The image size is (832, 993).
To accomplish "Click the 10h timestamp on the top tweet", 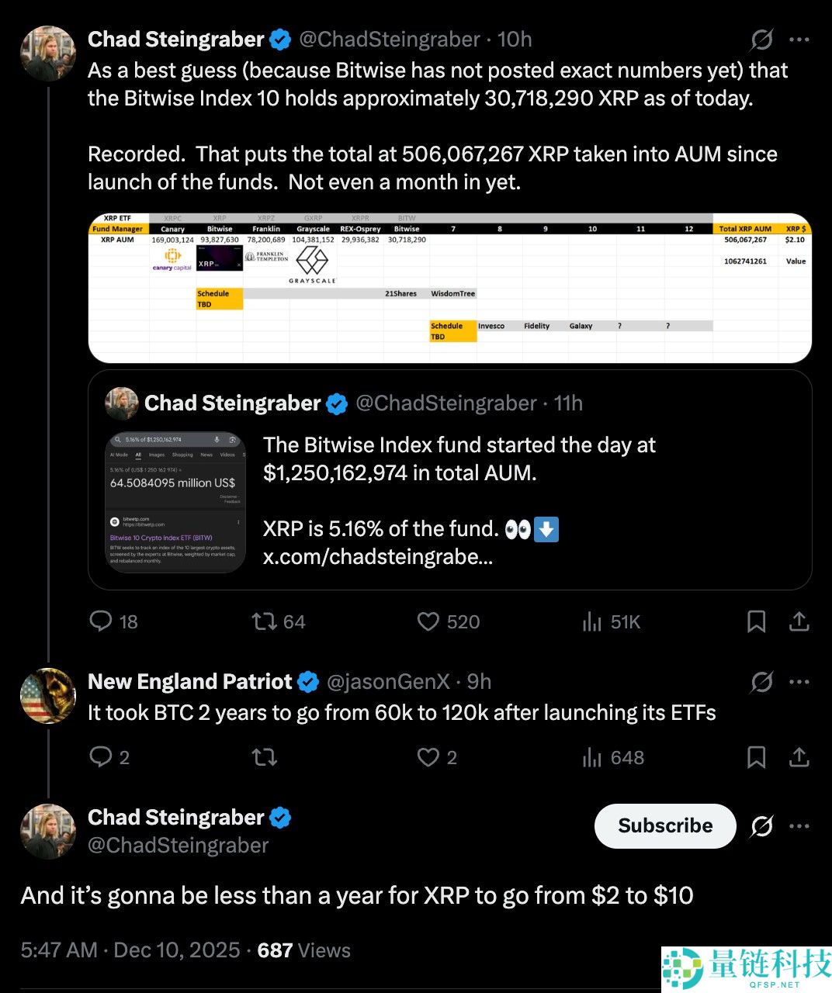I will pyautogui.click(x=513, y=39).
